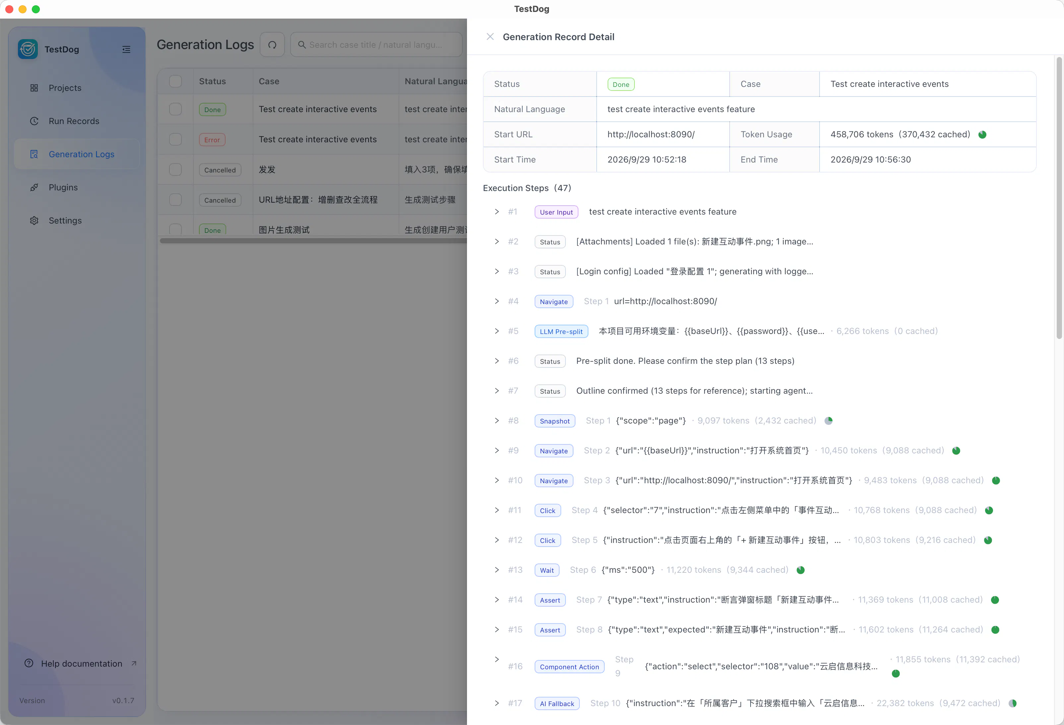
Task: Click the cache pie icon on step #8
Action: point(828,421)
